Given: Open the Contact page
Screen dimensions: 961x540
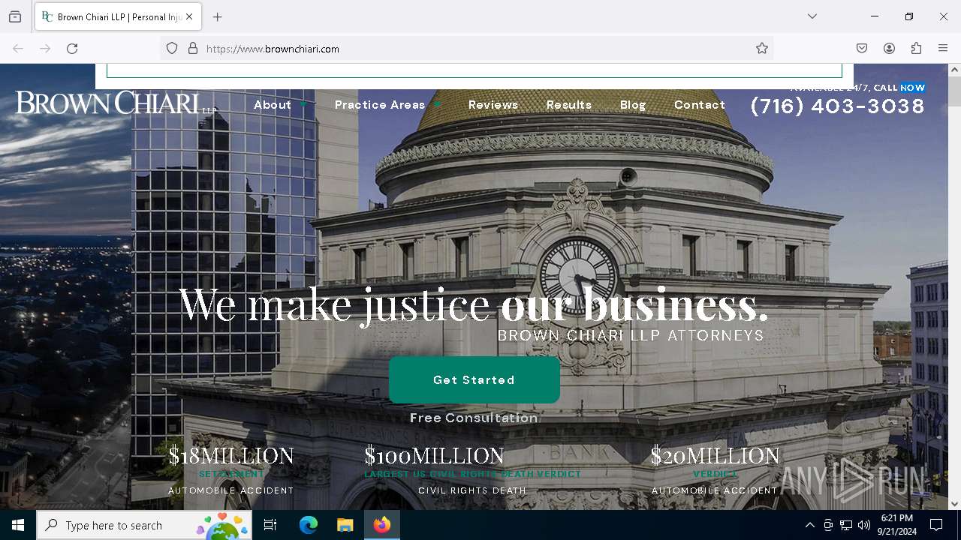Looking at the screenshot, I should [700, 104].
